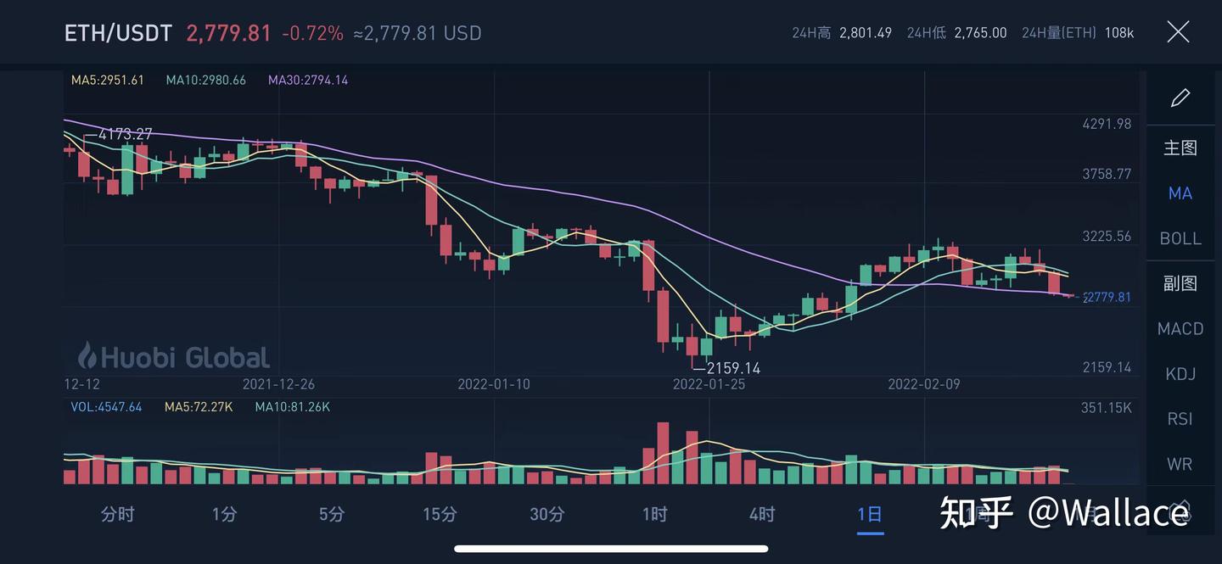
Task: Enable the RSI indicator
Action: coord(1180,418)
